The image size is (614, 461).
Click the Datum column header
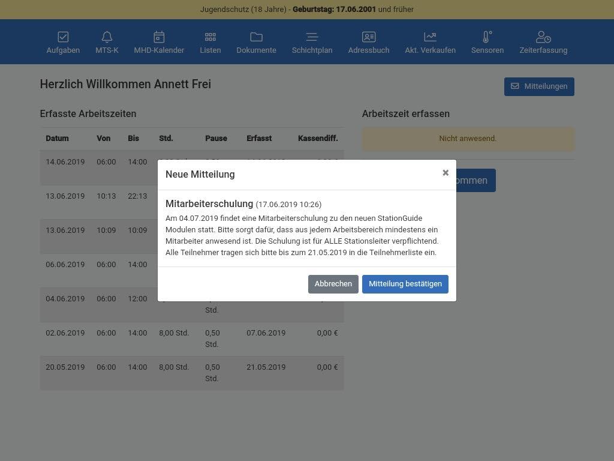click(x=57, y=139)
